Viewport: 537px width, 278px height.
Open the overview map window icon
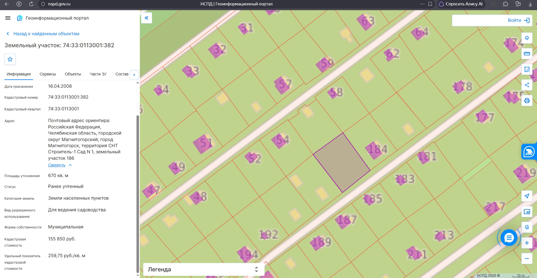[527, 212]
